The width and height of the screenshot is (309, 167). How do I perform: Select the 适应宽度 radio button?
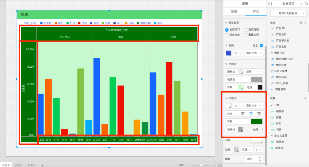tap(246, 30)
